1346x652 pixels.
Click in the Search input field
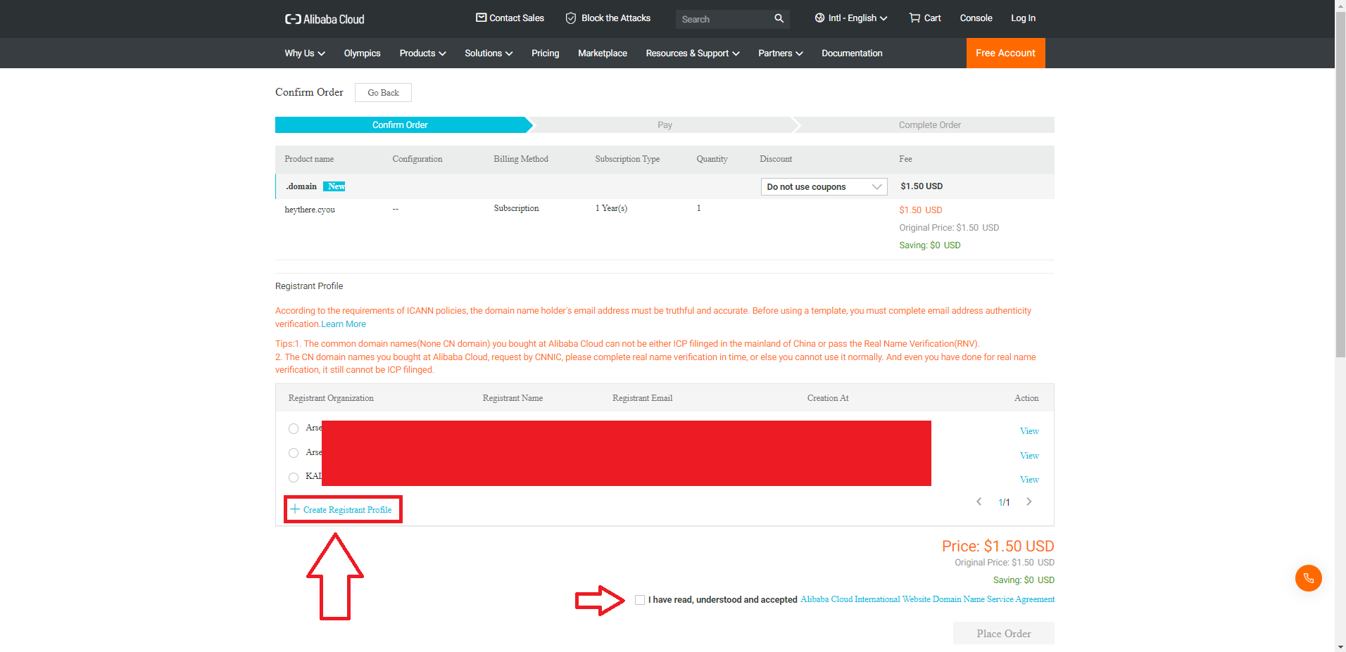(x=723, y=19)
